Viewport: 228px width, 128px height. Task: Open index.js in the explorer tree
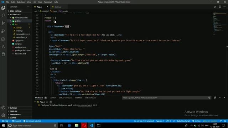[20, 31]
